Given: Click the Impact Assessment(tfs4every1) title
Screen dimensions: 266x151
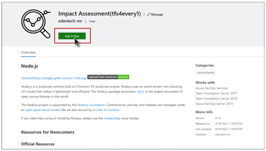Looking at the screenshot, I should [x=99, y=13].
